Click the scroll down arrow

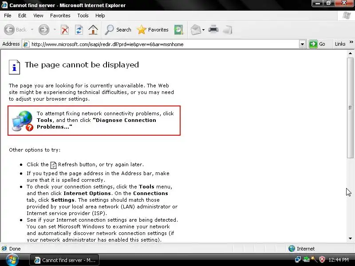350,239
